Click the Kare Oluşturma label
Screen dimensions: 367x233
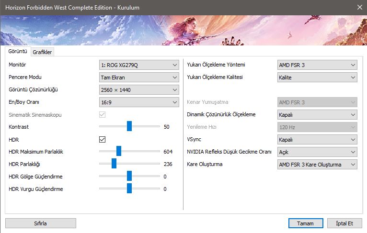pyautogui.click(x=205, y=164)
